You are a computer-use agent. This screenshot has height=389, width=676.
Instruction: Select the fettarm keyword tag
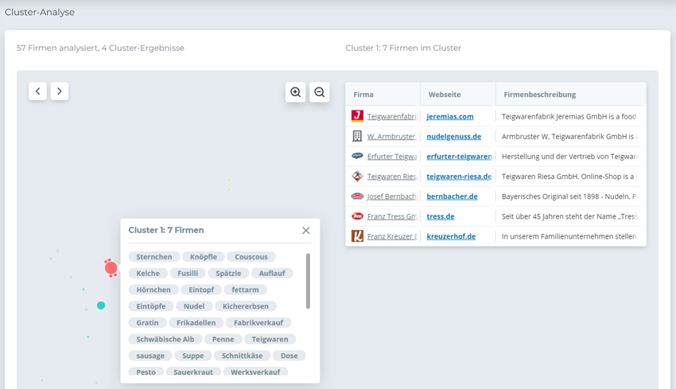click(x=245, y=290)
